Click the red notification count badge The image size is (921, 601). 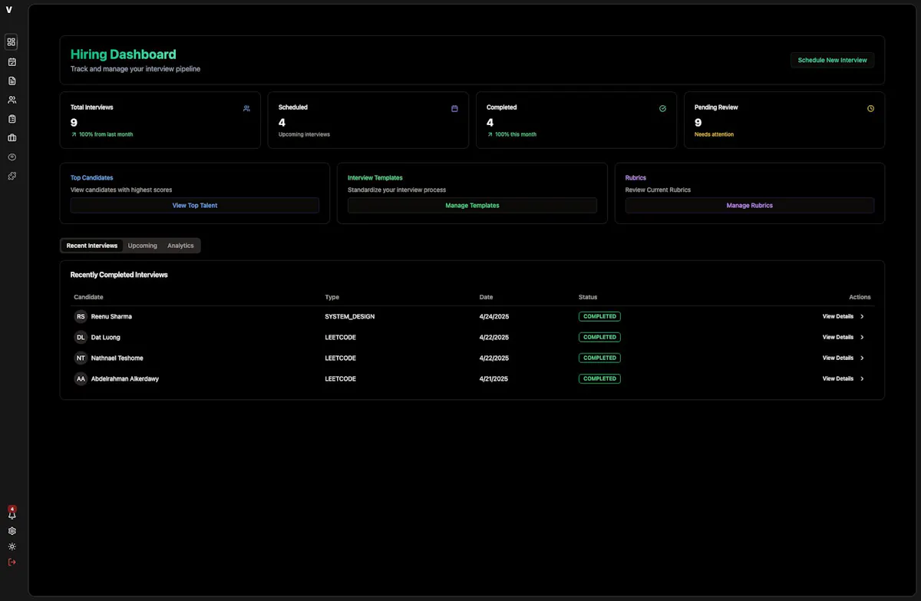click(12, 509)
